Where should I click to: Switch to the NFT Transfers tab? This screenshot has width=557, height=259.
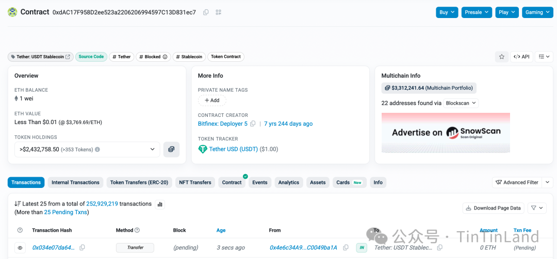coord(195,182)
